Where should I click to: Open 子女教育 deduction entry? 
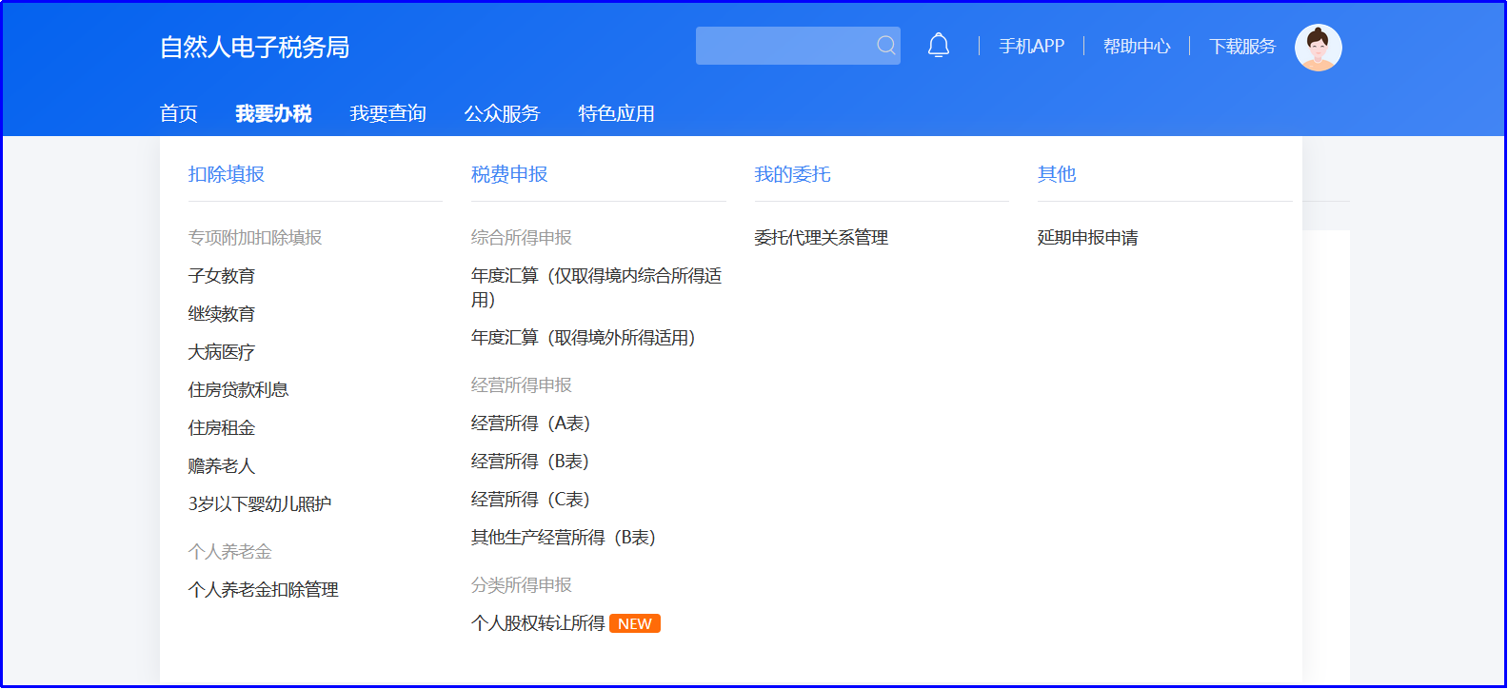222,276
